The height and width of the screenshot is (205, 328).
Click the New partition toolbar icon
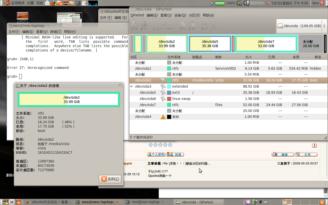(135, 24)
